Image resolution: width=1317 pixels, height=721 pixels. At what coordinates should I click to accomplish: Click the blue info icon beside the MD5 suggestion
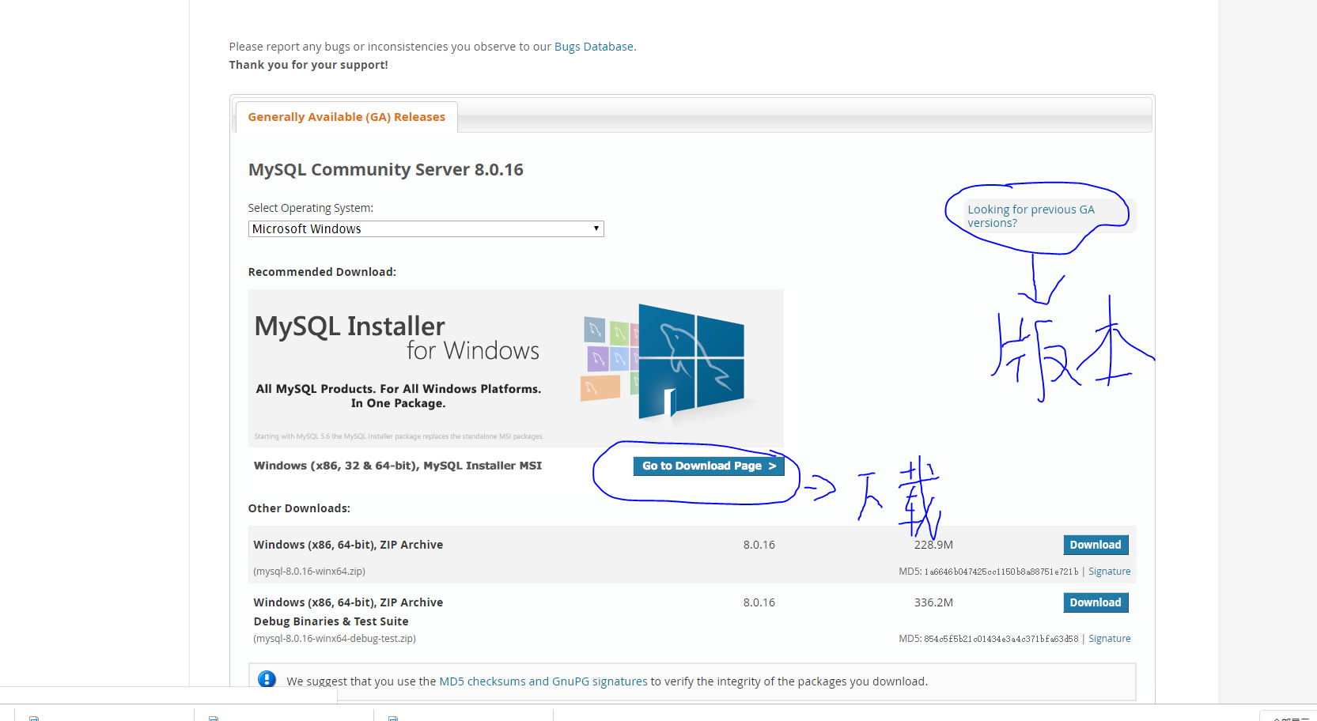tap(267, 679)
